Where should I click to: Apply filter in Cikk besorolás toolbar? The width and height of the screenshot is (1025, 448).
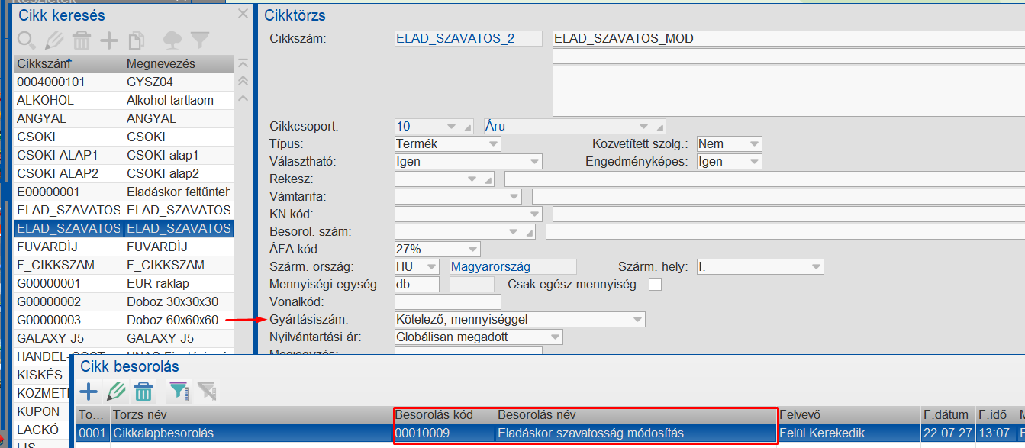179,392
